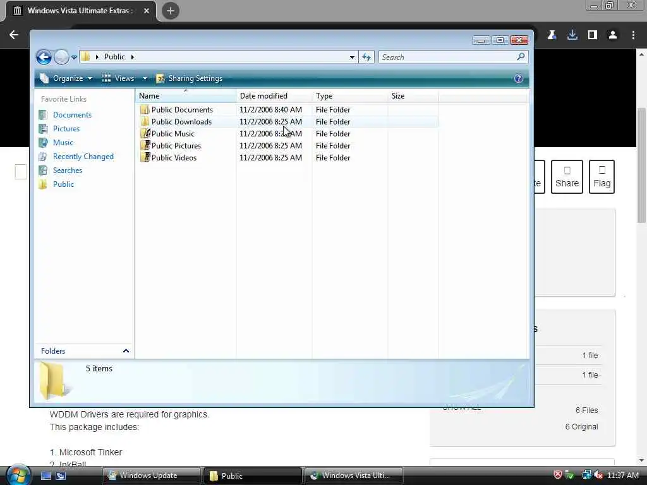Viewport: 647px width, 485px height.
Task: Switch to Windows Update taskbar button
Action: click(x=151, y=476)
